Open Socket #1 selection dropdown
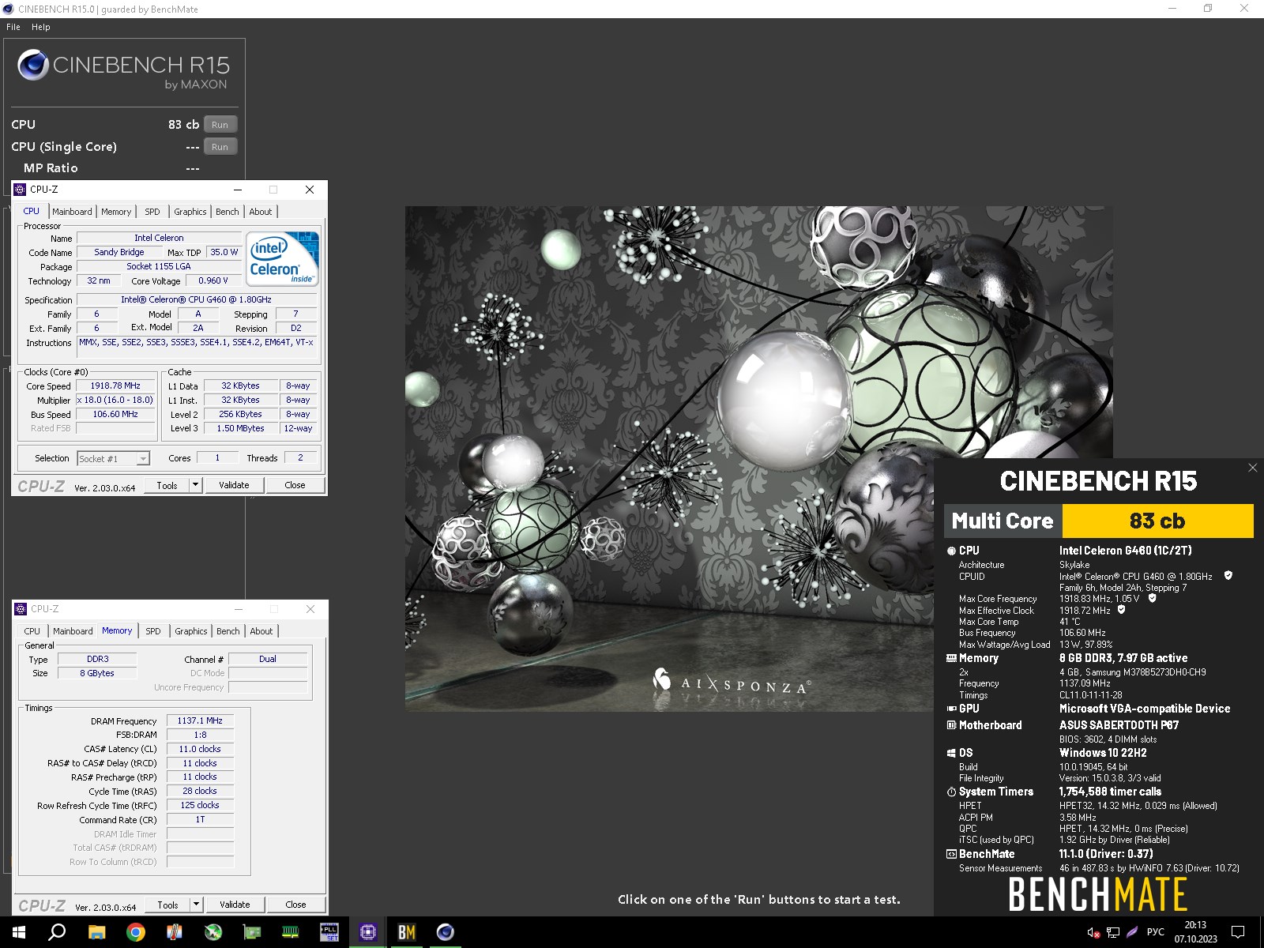1264x948 pixels. point(114,458)
